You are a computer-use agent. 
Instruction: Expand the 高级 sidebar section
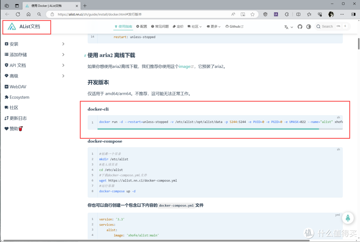tap(34, 76)
